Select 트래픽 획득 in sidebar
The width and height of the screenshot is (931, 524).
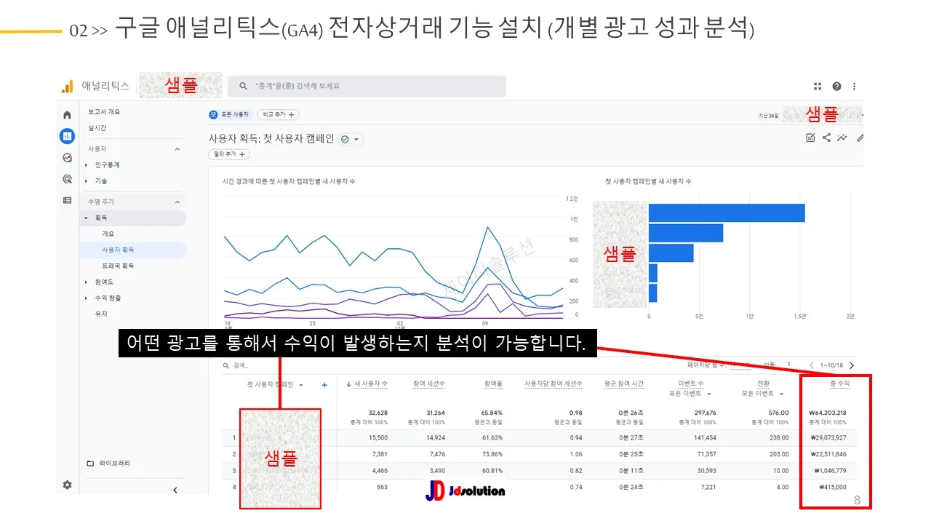[118, 266]
